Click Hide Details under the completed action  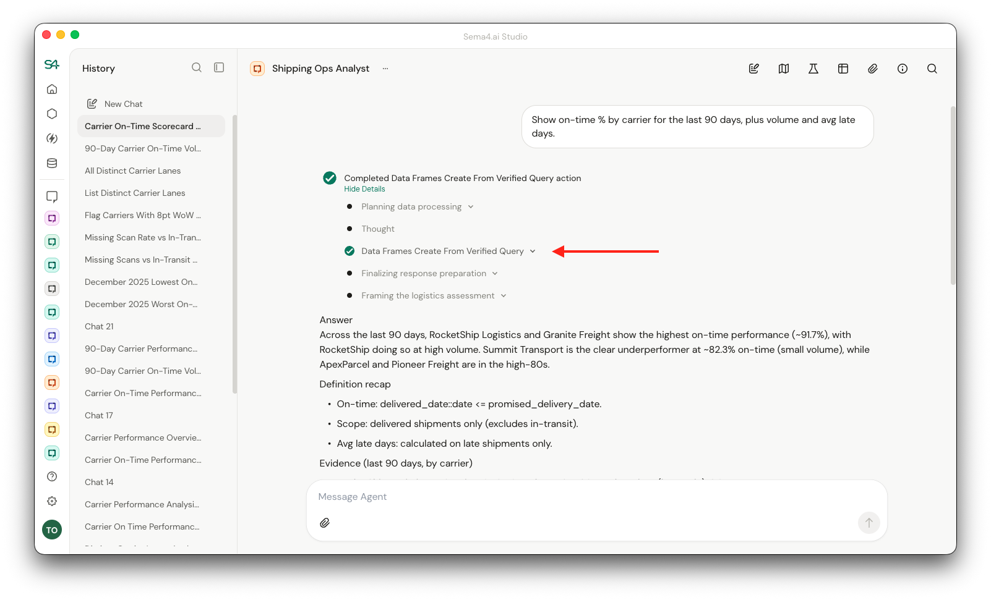364,188
